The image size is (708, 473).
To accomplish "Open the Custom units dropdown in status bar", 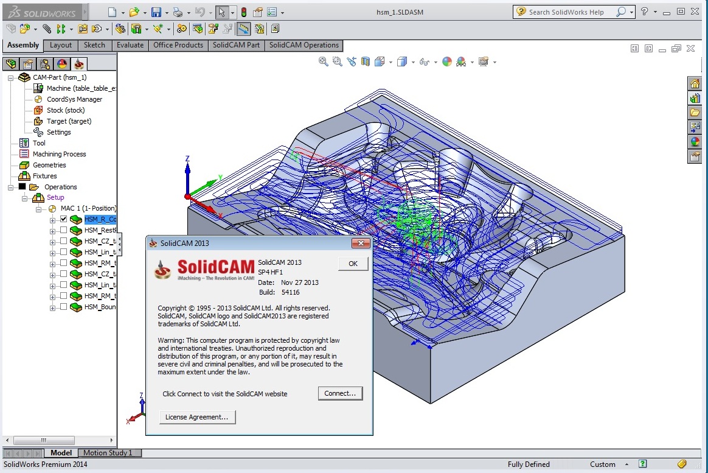I will click(x=626, y=464).
